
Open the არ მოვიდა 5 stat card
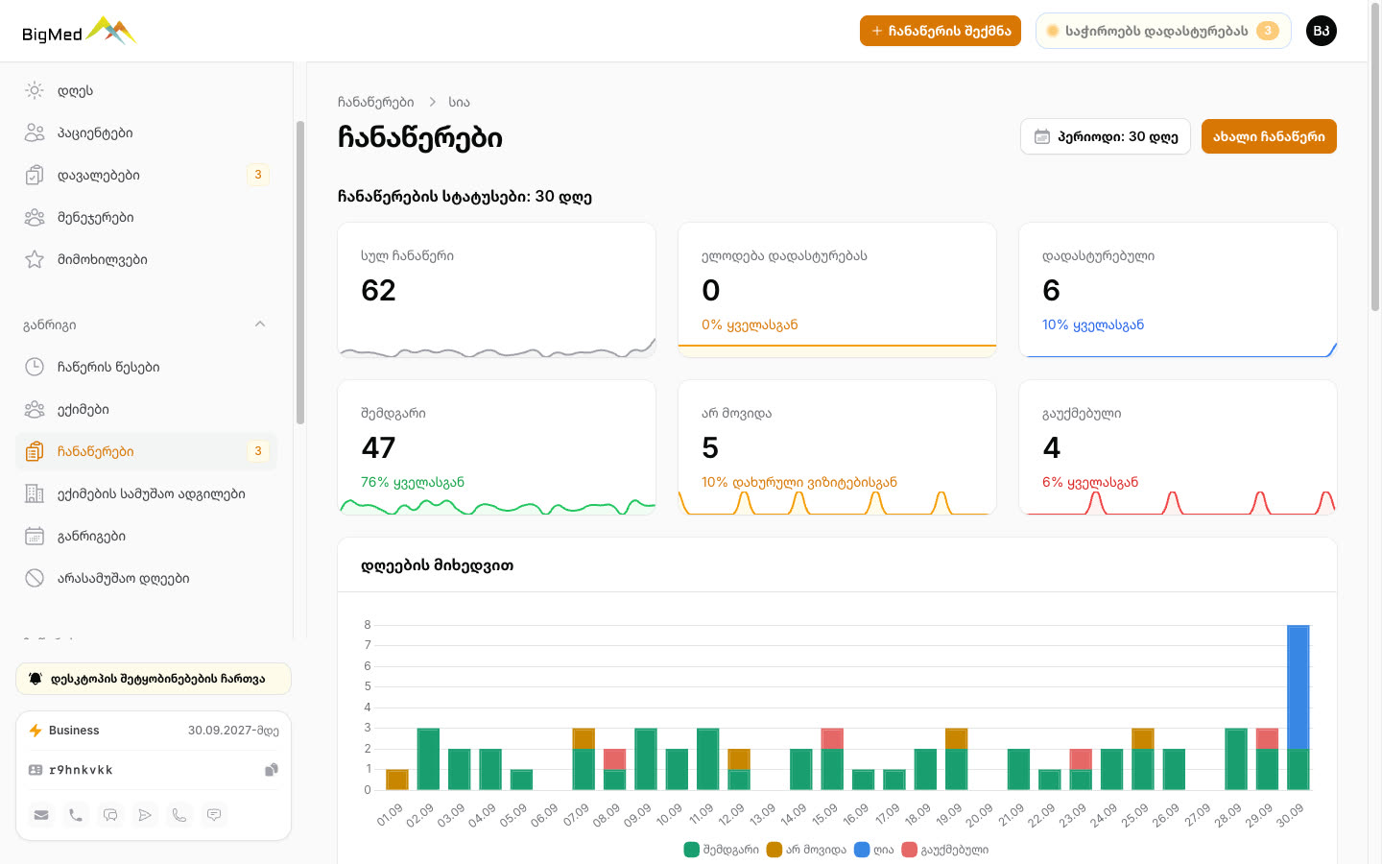[x=837, y=447]
